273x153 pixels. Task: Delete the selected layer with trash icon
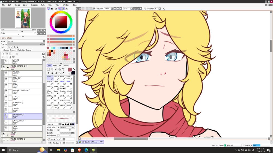click(13, 57)
